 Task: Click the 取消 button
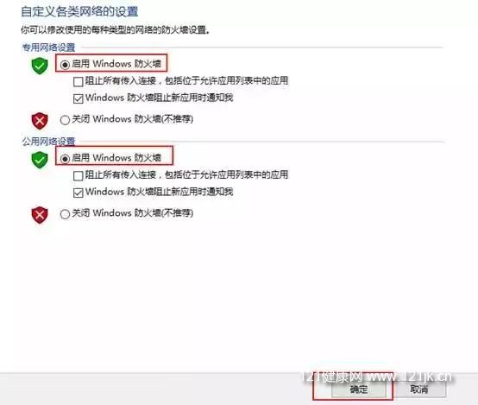419,389
